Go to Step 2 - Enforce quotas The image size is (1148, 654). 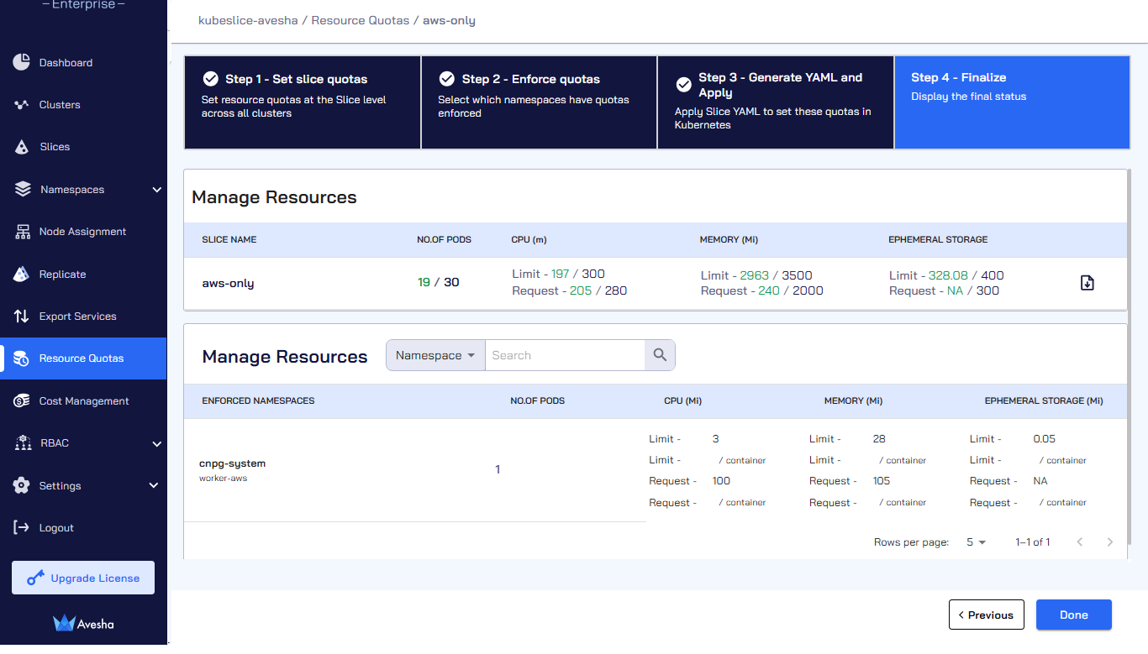pos(540,102)
